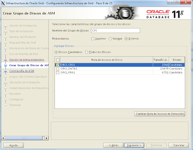Image resolution: width=193 pixels, height=150 pixels.
Task: Select Superior redundancy radio button
Action: point(93,39)
